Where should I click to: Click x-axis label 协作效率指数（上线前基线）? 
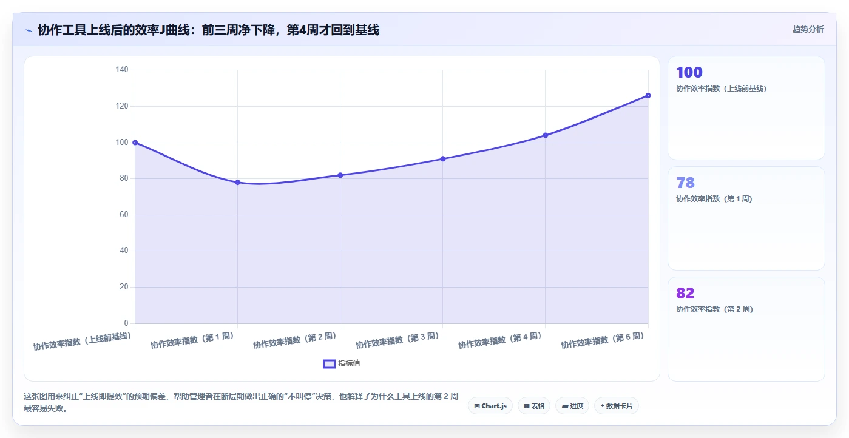(x=82, y=342)
